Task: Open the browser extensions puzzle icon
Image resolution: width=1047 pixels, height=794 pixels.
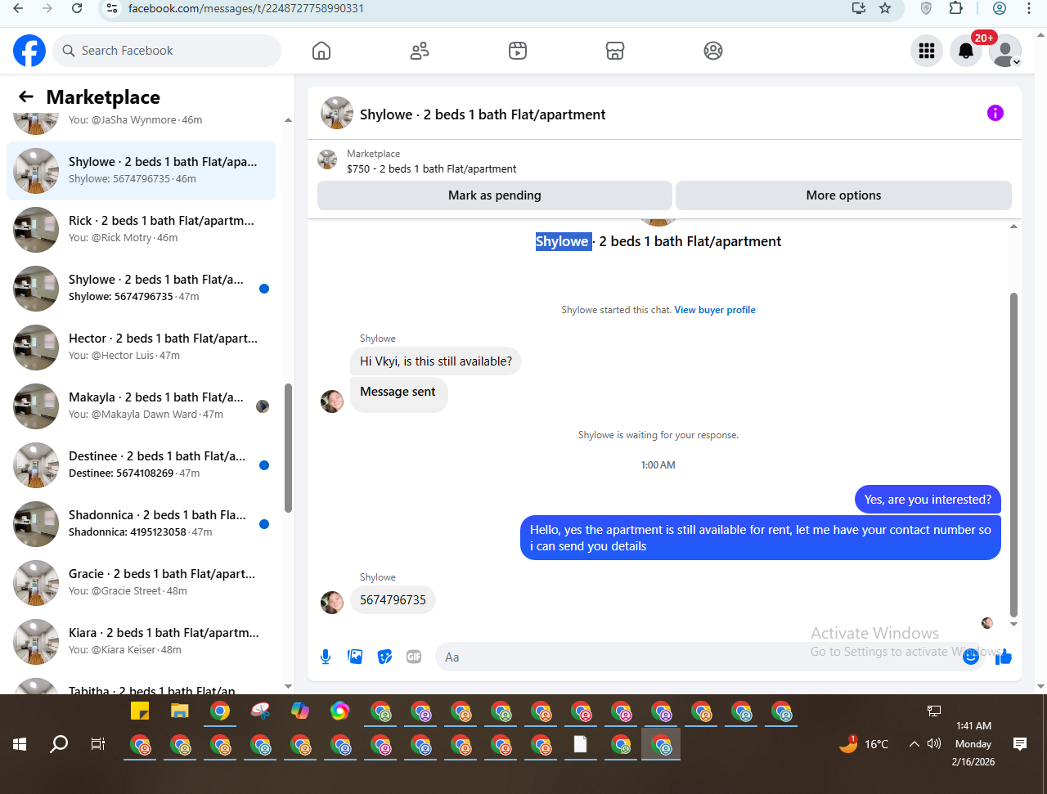Action: pos(956,8)
